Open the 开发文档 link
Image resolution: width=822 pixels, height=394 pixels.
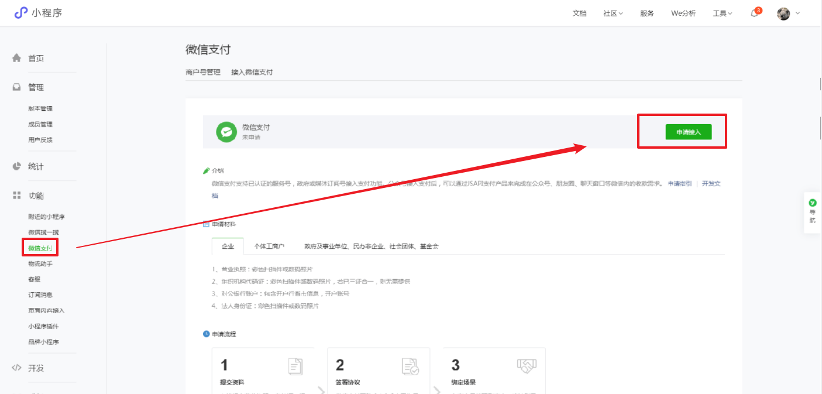[x=711, y=183]
